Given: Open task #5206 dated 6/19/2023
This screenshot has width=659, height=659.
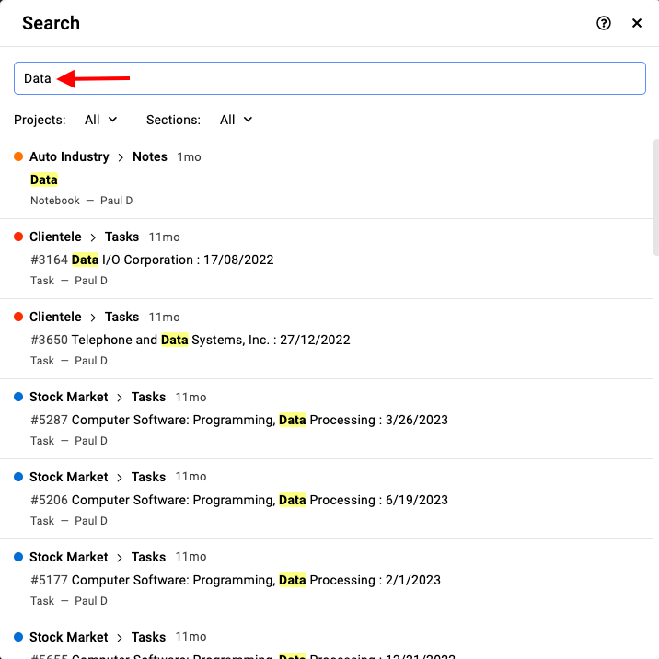Looking at the screenshot, I should (x=239, y=500).
